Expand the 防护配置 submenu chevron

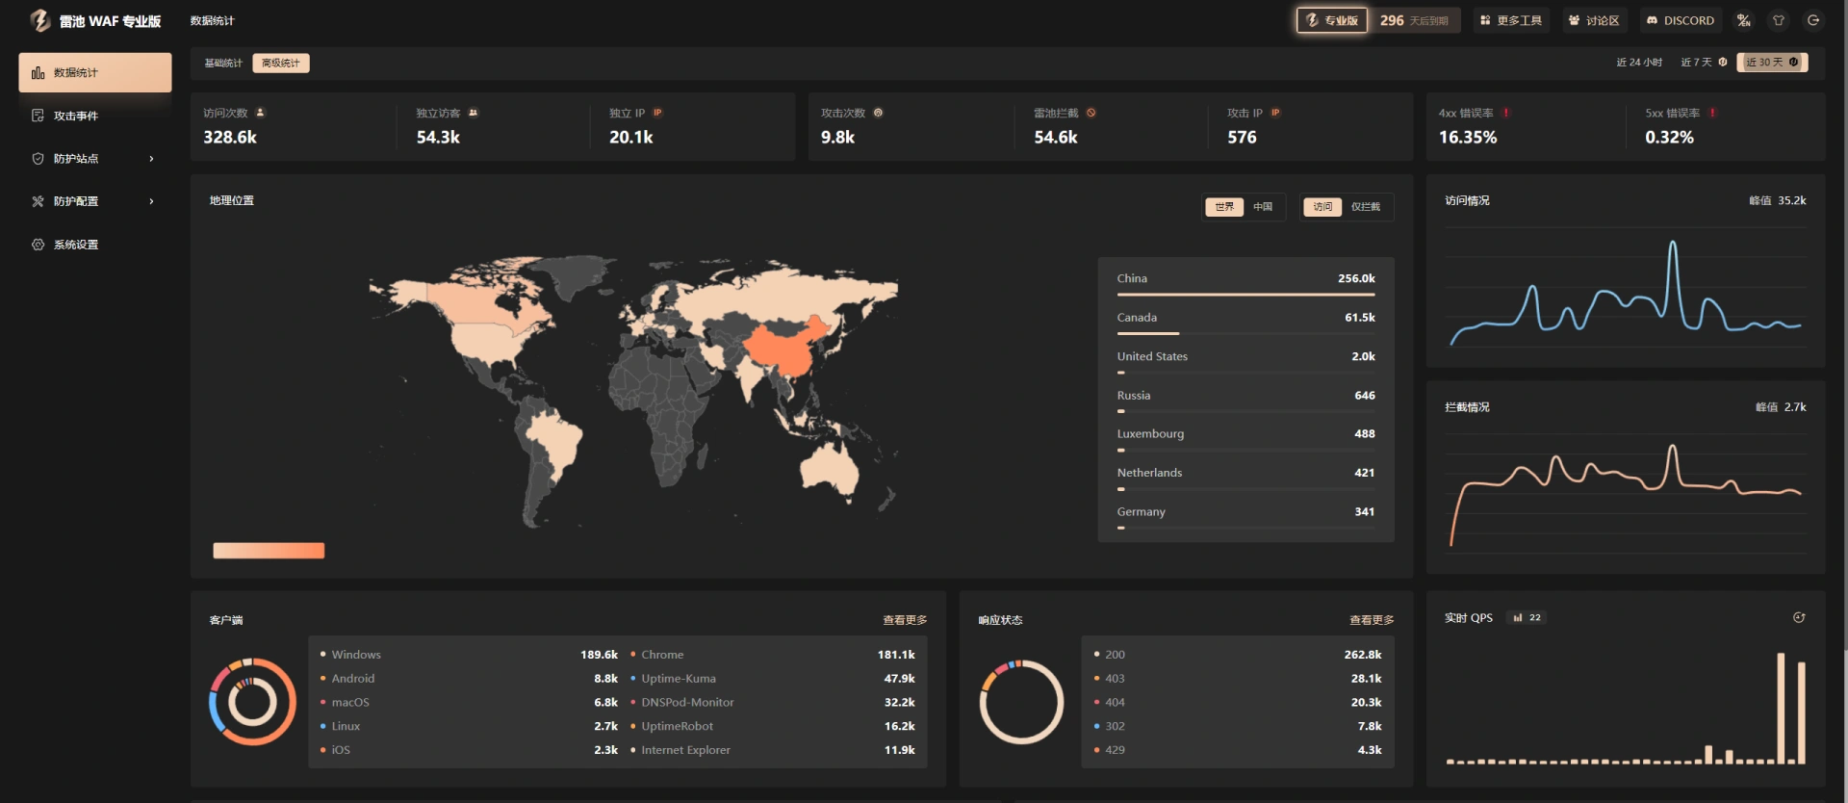[x=151, y=201]
